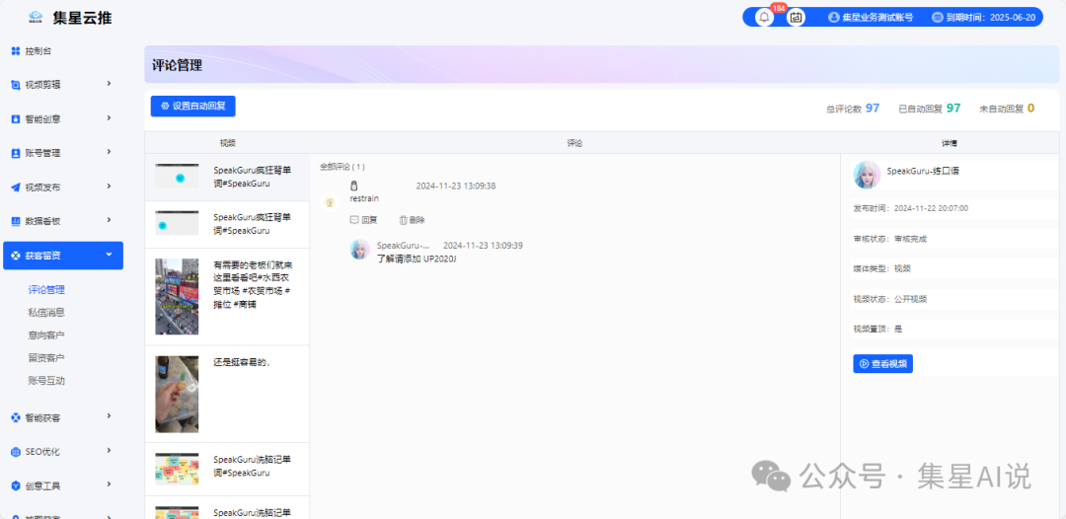Click the 到期时间：2025-06-20 text
The image size is (1066, 519).
(x=991, y=17)
